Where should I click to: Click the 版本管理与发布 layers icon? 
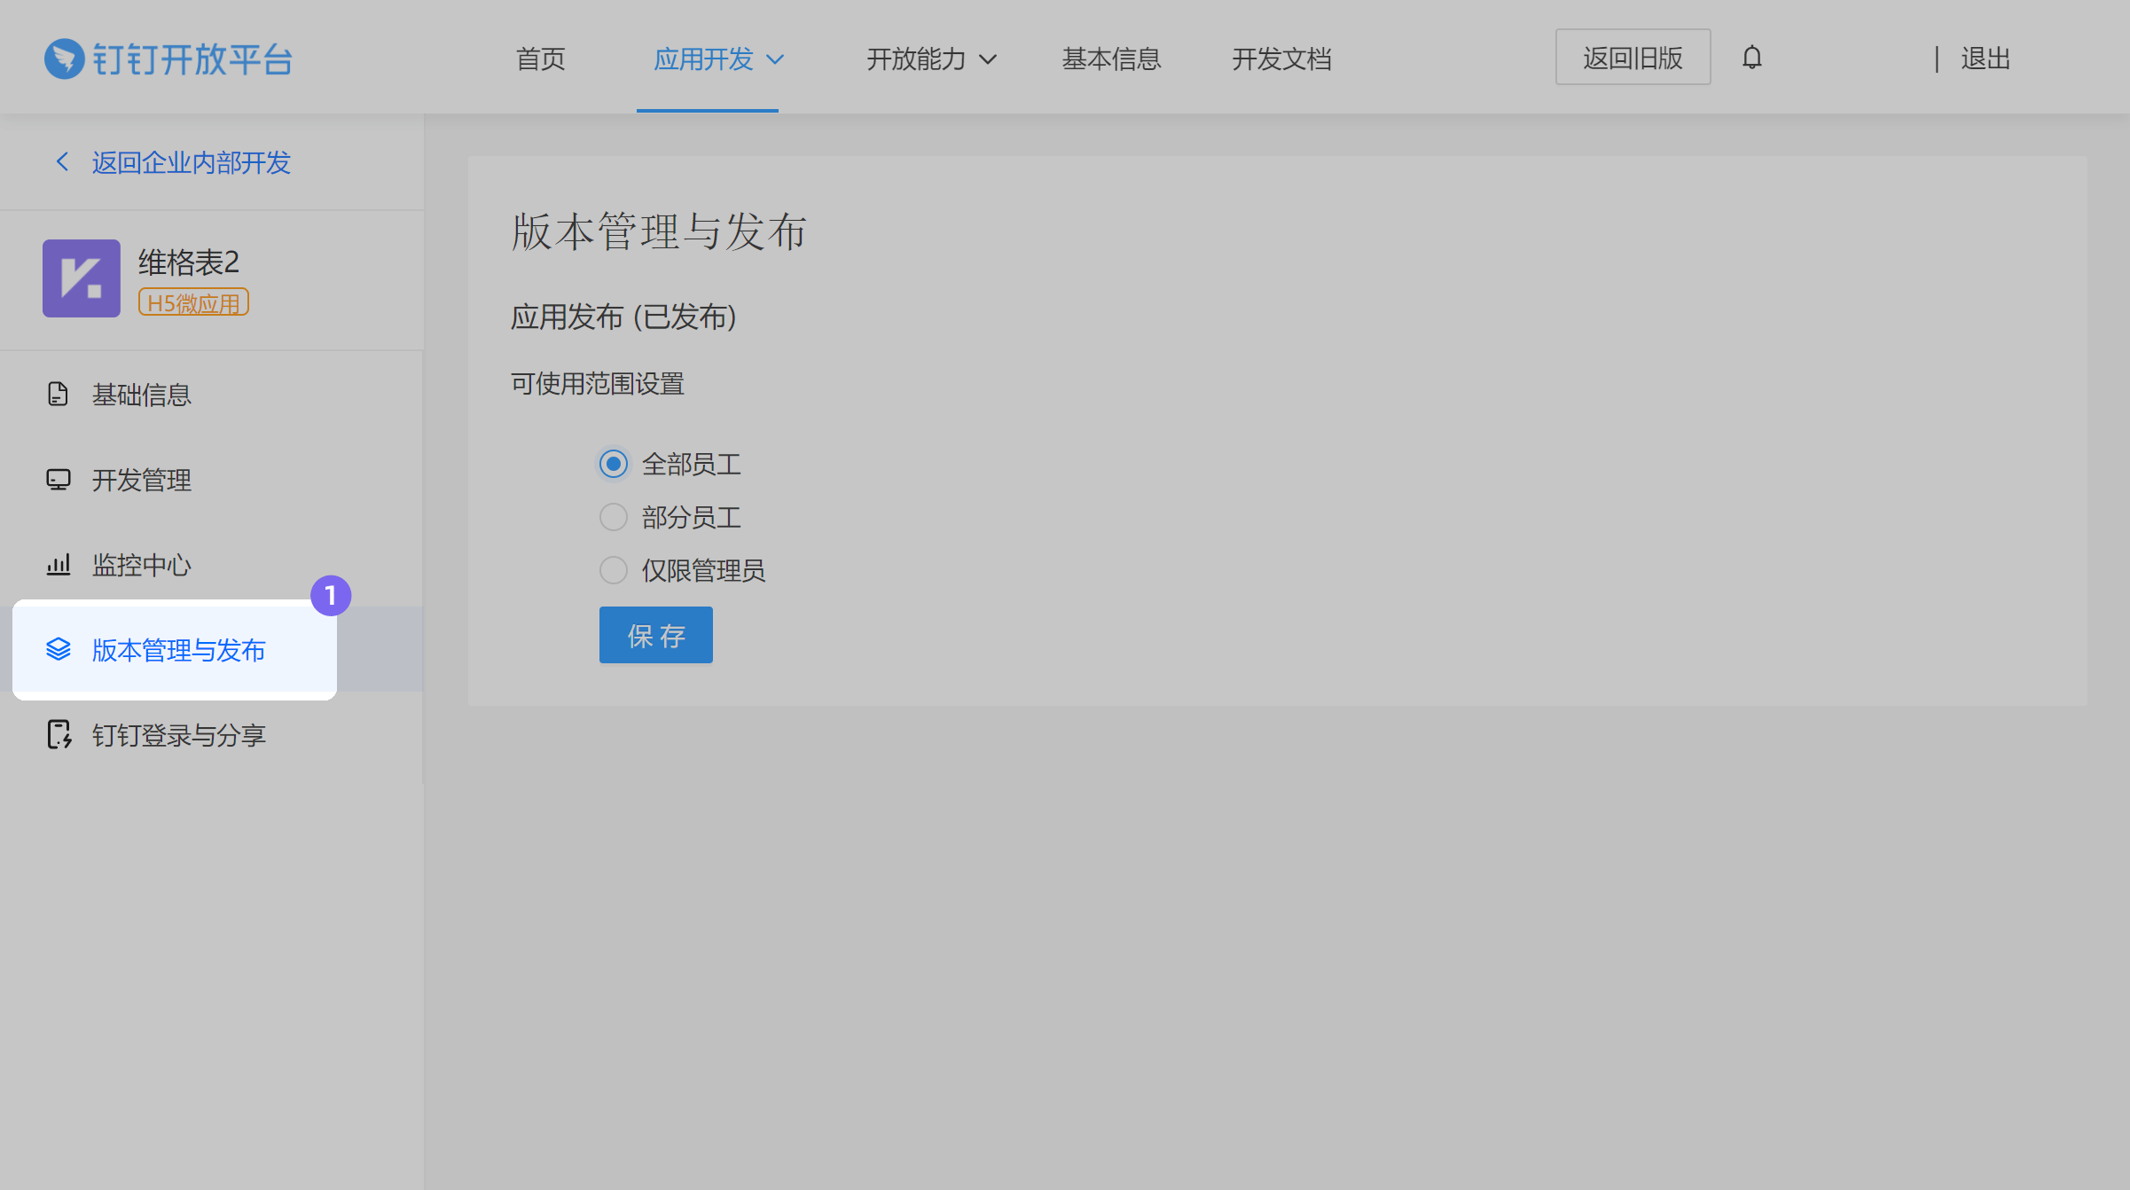(x=59, y=649)
